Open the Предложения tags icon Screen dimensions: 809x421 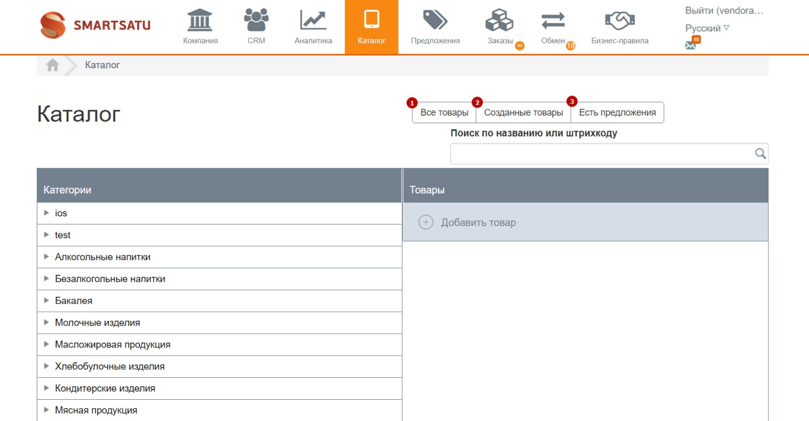435,20
